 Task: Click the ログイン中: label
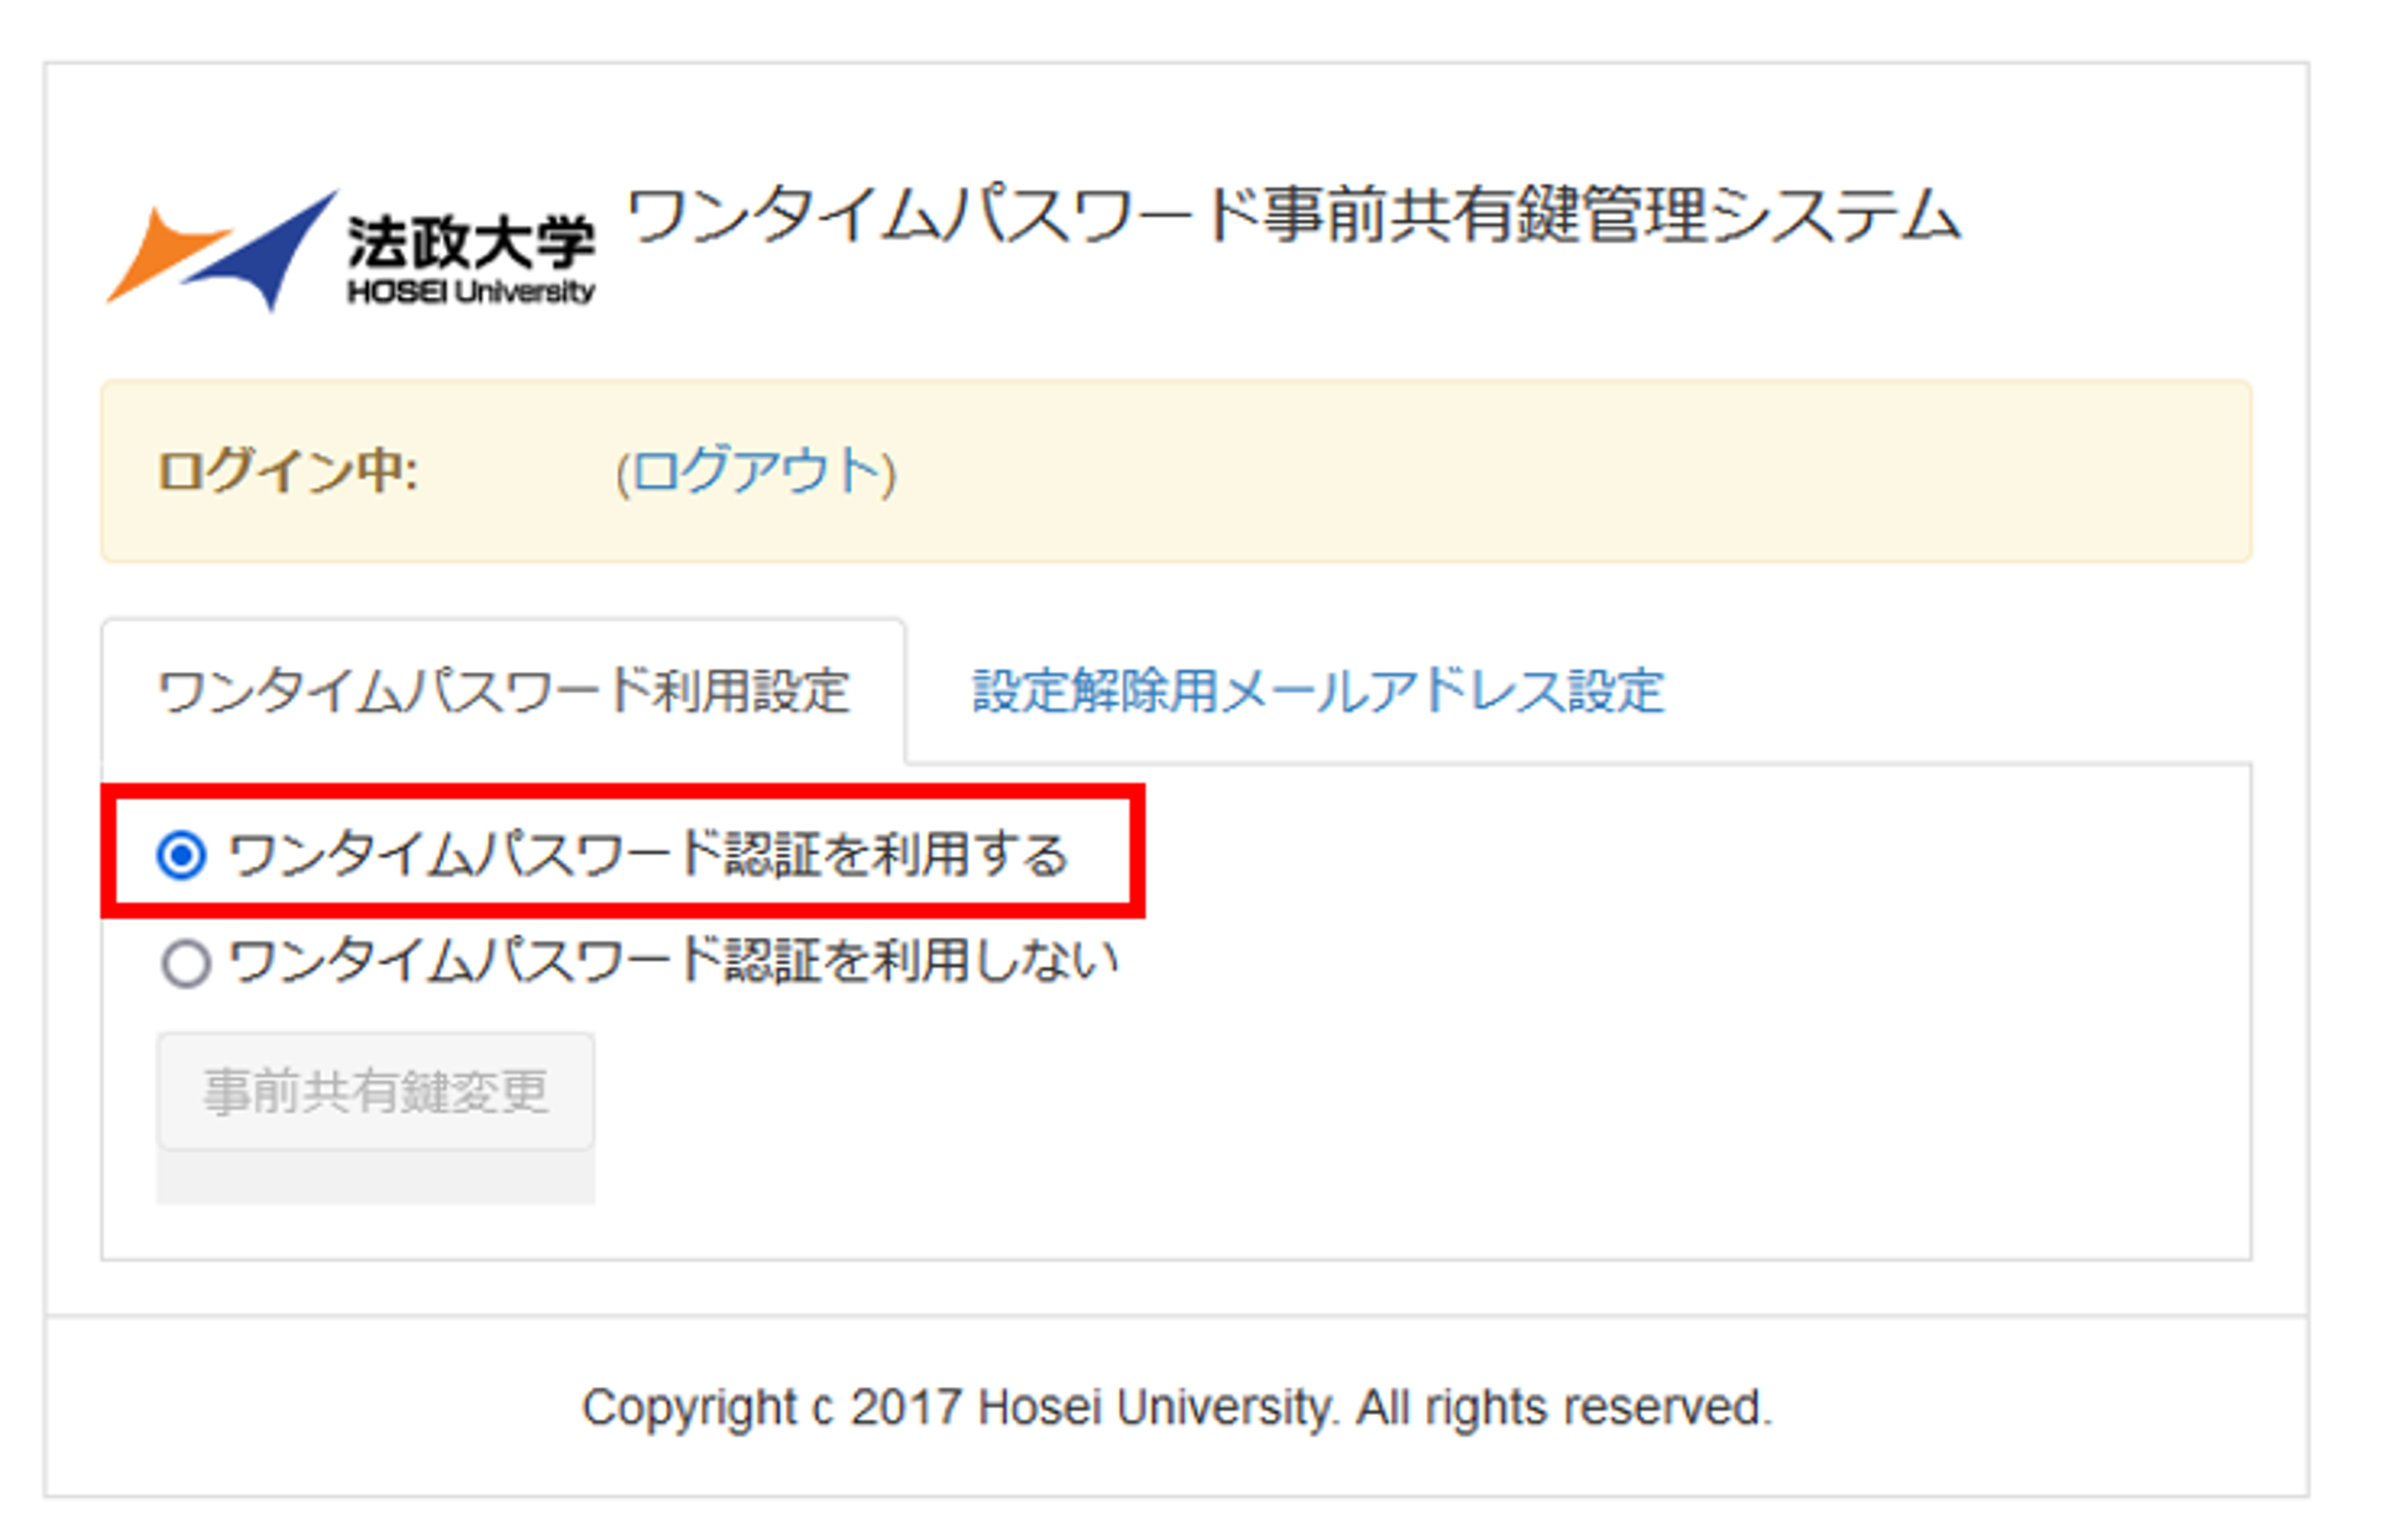tap(288, 471)
